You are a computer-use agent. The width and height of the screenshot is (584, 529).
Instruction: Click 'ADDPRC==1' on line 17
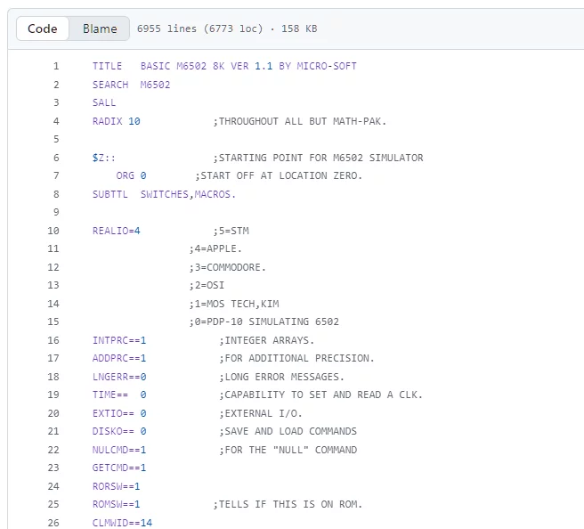tap(119, 358)
